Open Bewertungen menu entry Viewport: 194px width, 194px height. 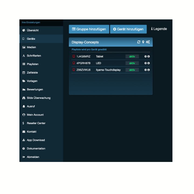point(41,89)
